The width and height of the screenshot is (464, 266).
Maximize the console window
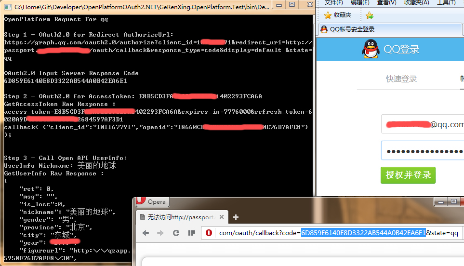tap(292, 4)
